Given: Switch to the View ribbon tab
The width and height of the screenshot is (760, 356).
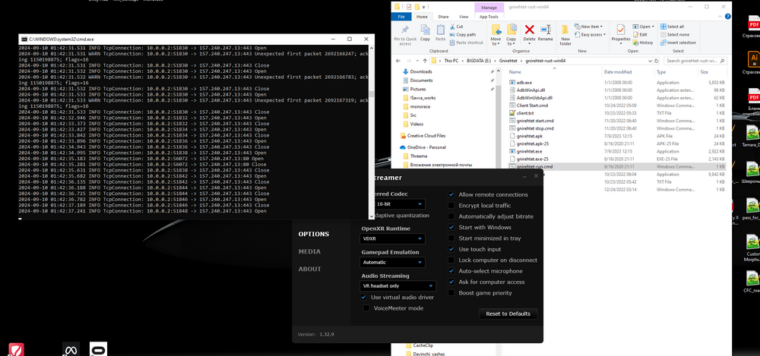Looking at the screenshot, I should point(464,17).
